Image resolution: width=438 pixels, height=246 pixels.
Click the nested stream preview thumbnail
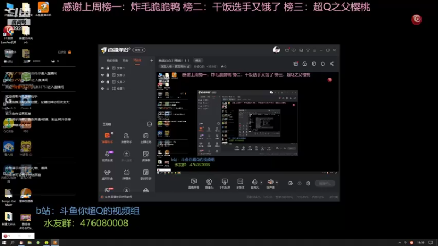click(247, 123)
